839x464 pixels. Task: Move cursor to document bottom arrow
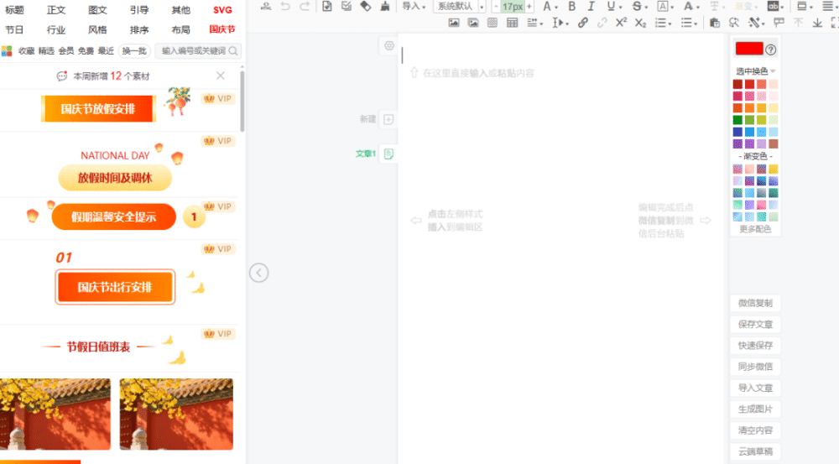pos(817,23)
